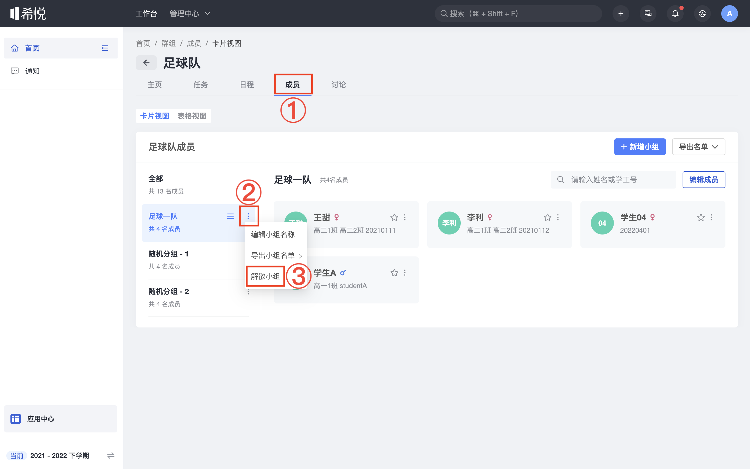Click 2021 - 2022 下学期 semester label
The image size is (750, 469).
tap(60, 455)
